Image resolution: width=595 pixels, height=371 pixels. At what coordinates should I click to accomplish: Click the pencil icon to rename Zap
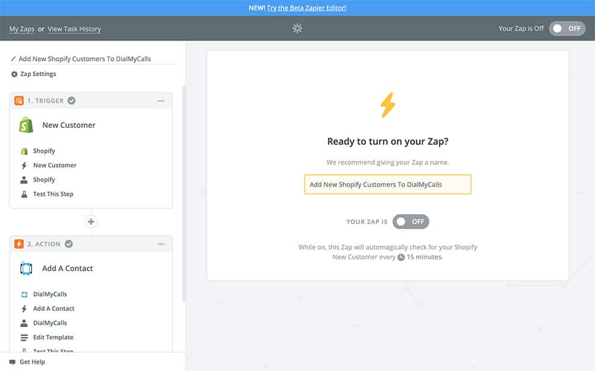coord(14,59)
